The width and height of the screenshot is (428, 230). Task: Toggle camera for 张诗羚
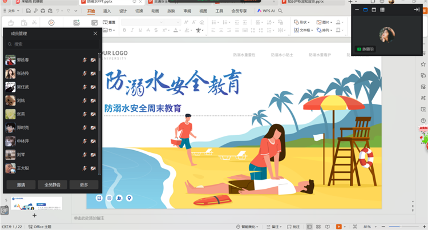[93, 74]
